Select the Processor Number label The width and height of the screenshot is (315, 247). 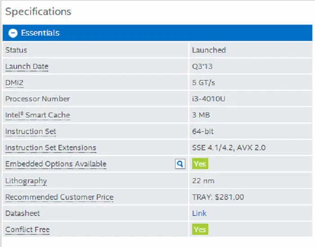(x=37, y=99)
